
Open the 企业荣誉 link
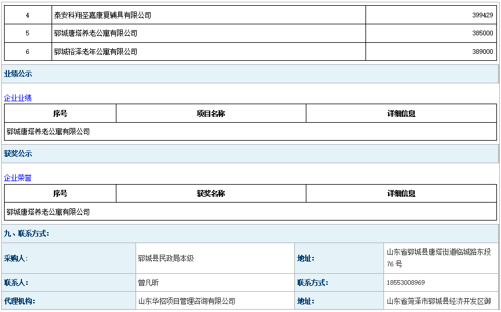pos(18,178)
